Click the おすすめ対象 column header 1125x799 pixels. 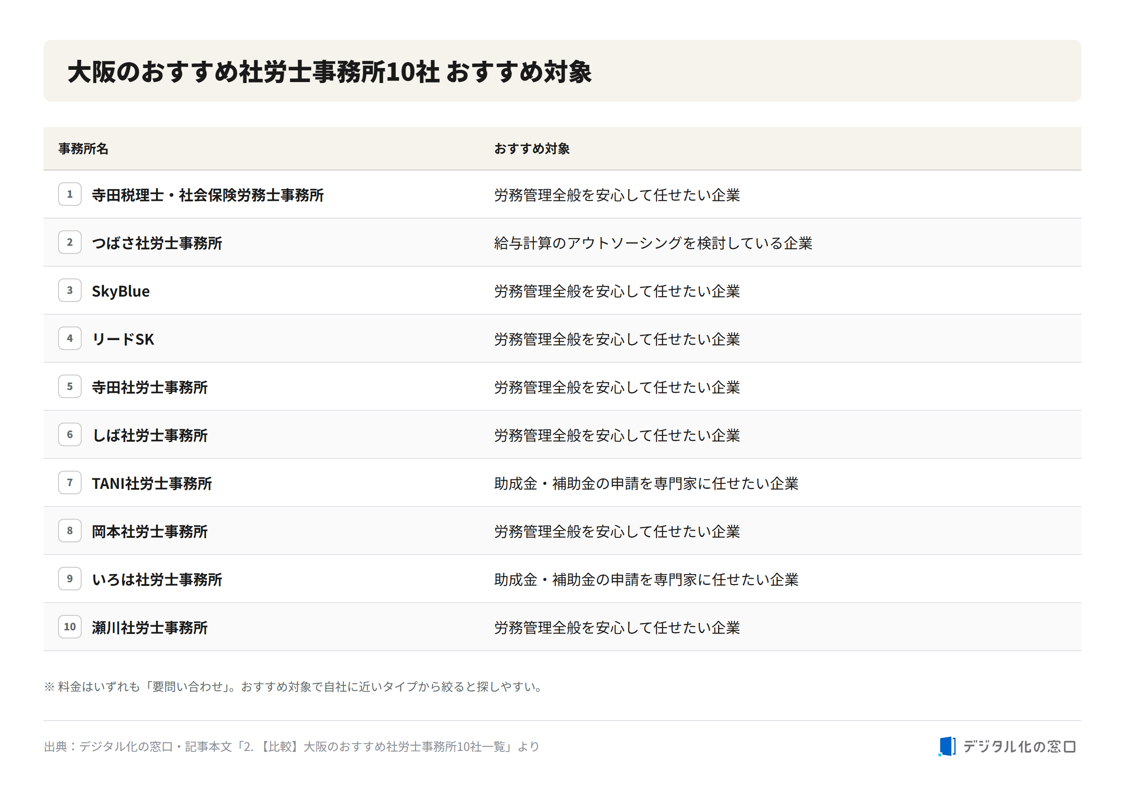[x=532, y=149]
